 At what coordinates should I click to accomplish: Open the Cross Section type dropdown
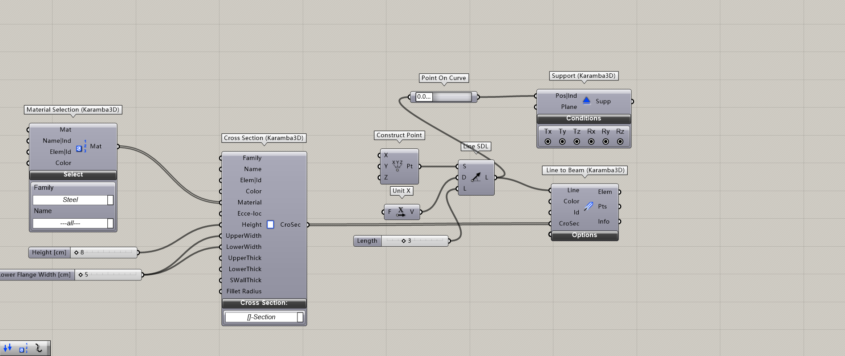[300, 317]
